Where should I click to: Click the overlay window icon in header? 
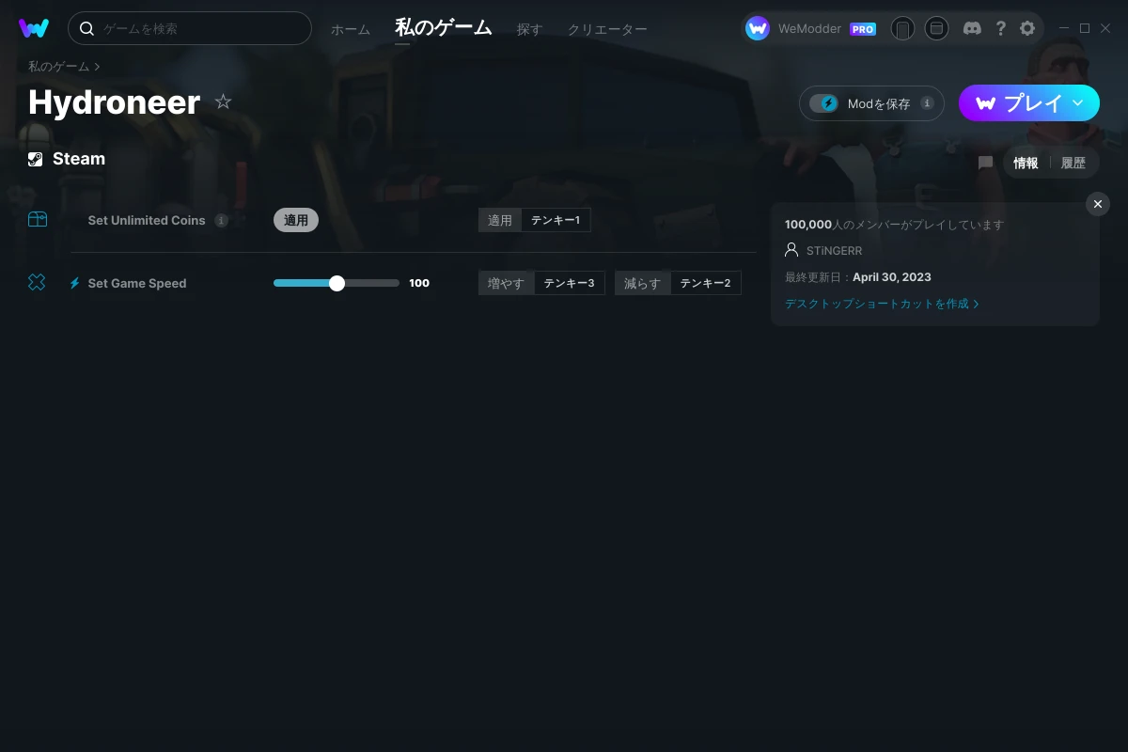tap(936, 28)
